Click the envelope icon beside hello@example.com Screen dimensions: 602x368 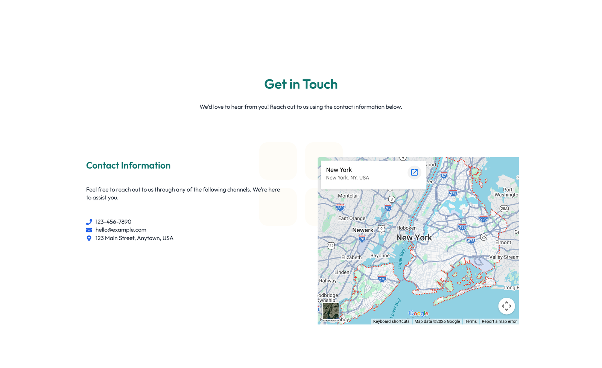[89, 230]
